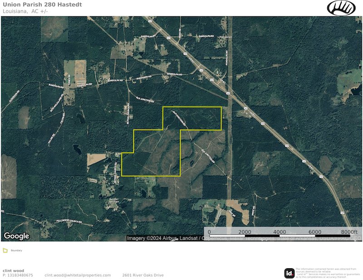This screenshot has width=363, height=280.
Task: Click the Louisiana AC +/- subtitle
Action: (25, 11)
